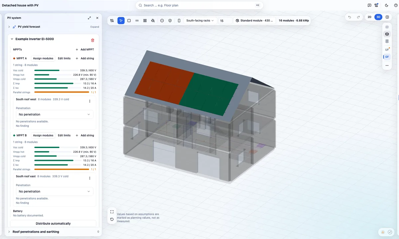Image resolution: width=399 pixels, height=239 pixels.
Task: Undo the last action
Action: (349, 17)
